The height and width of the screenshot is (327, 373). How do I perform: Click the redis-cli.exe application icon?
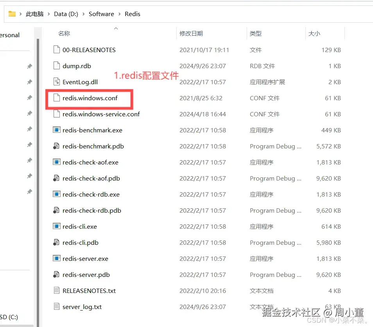pos(57,226)
